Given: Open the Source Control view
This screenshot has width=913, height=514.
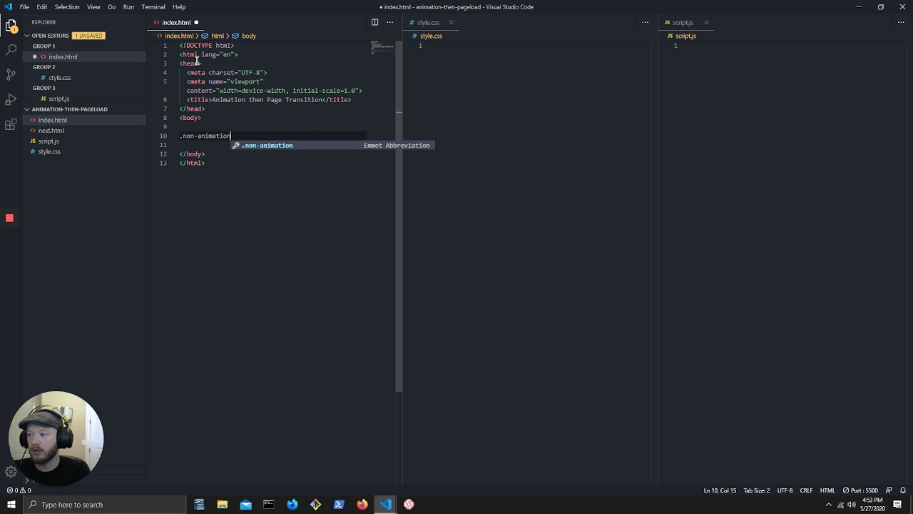Looking at the screenshot, I should [11, 74].
